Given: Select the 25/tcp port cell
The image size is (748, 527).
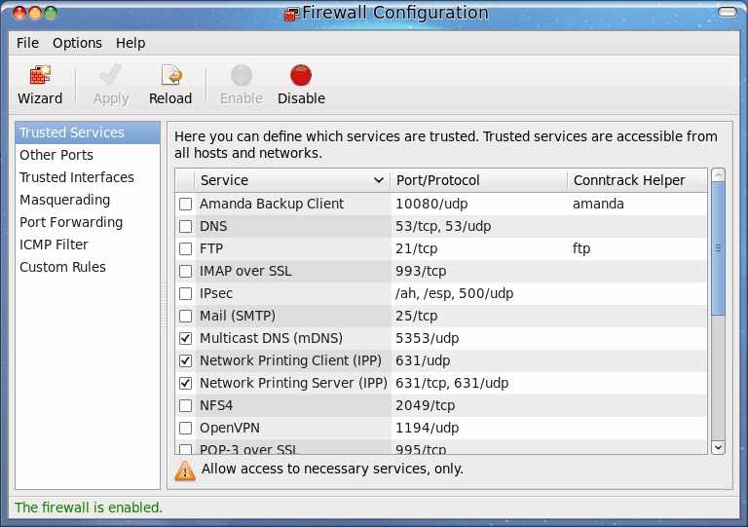Looking at the screenshot, I should pos(479,317).
